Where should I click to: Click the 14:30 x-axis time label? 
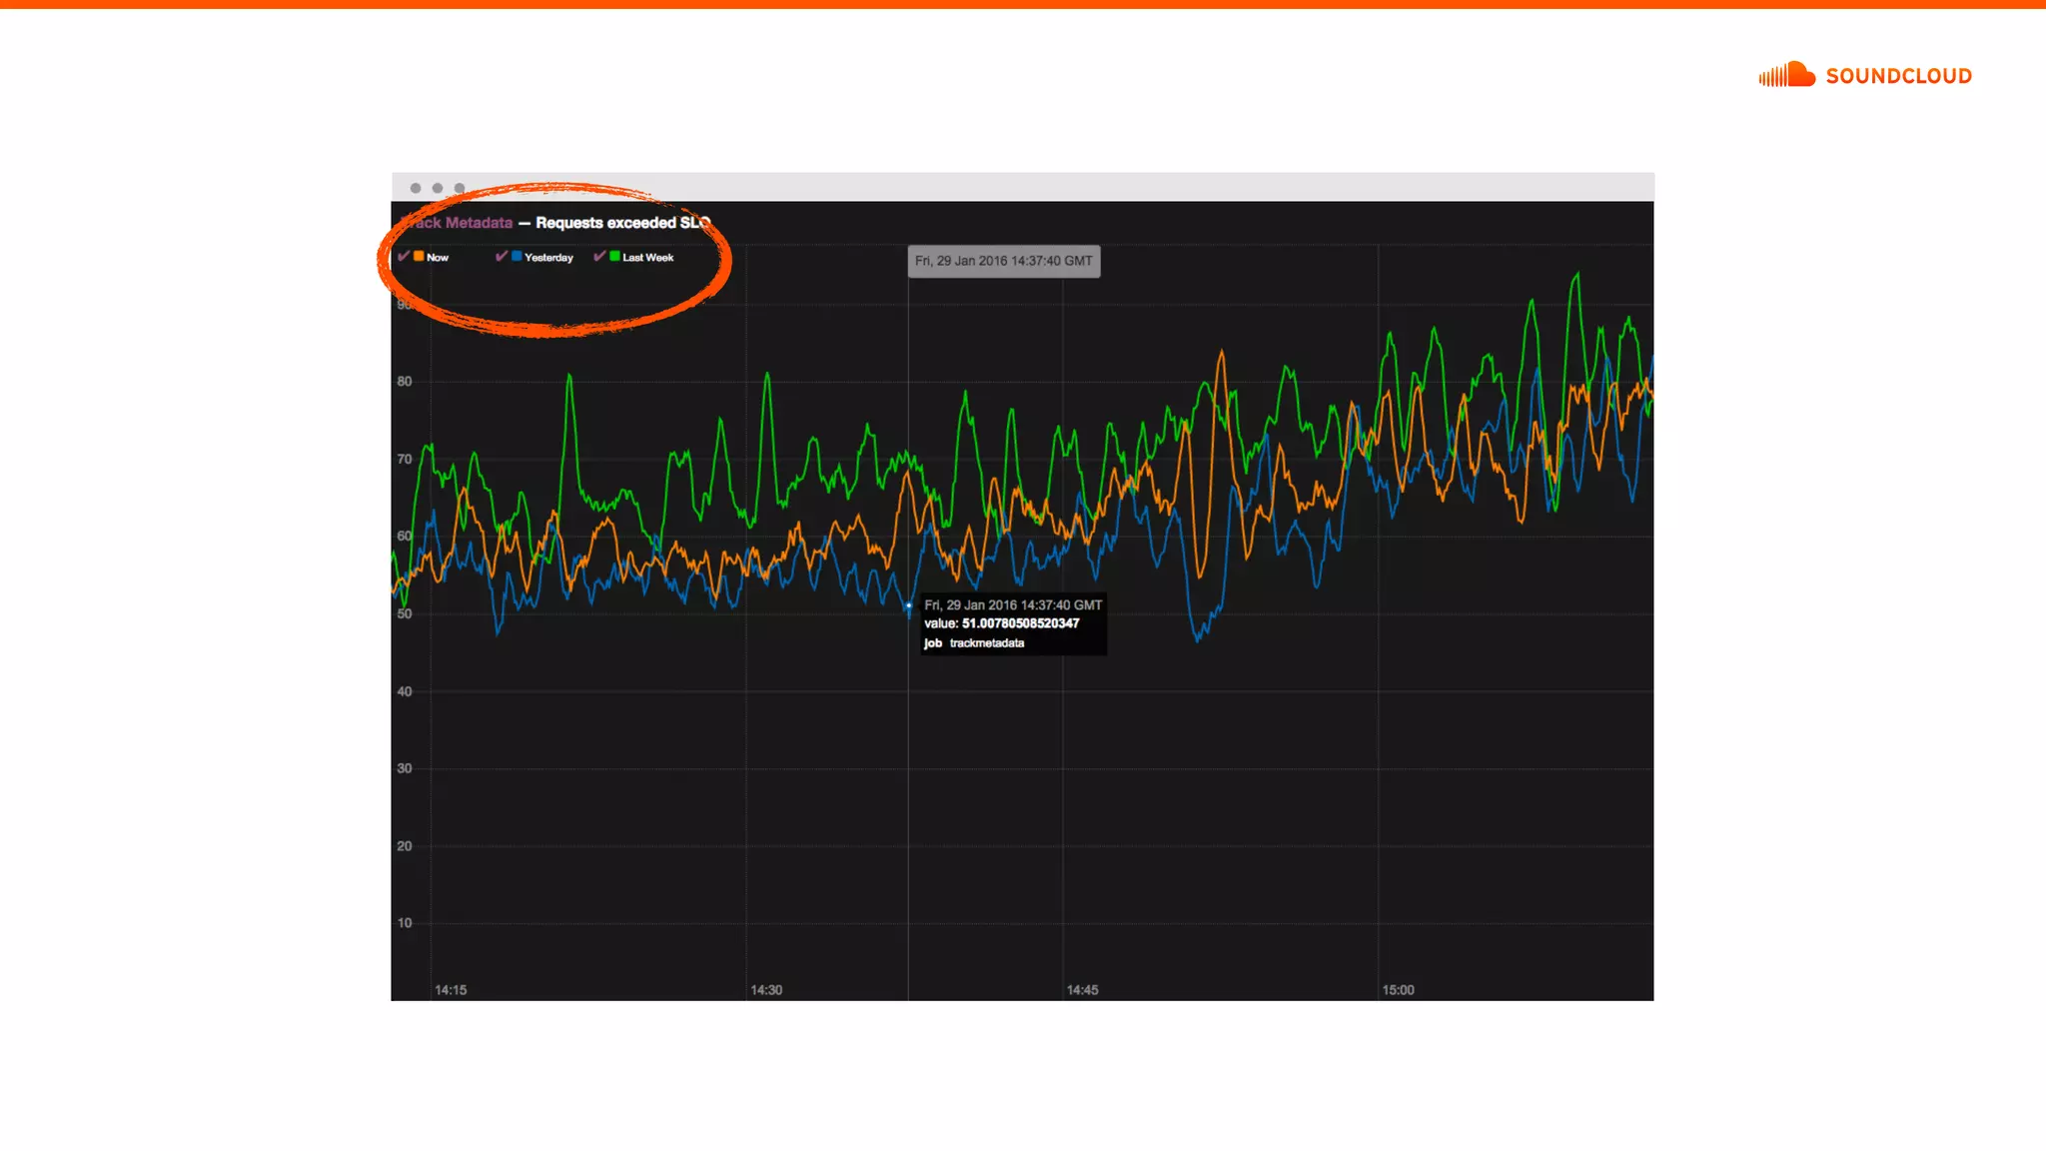tap(766, 990)
